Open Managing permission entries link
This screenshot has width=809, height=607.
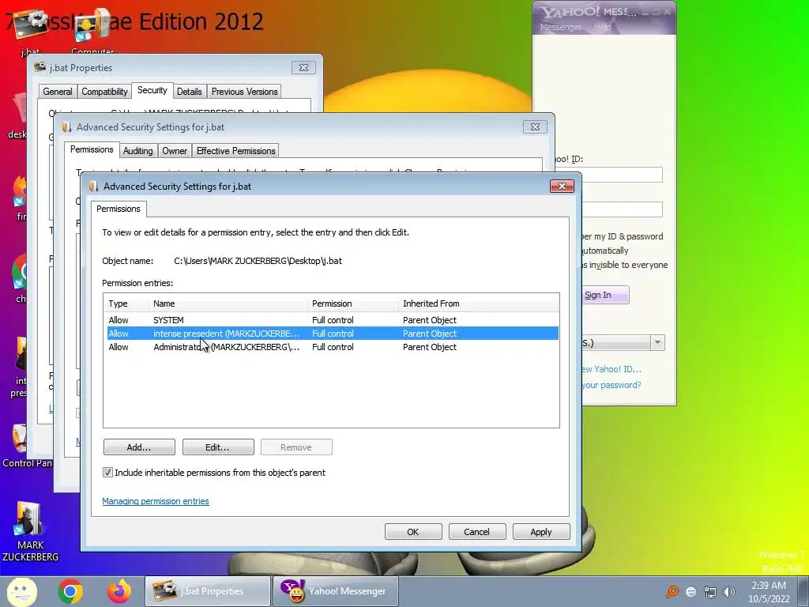pyautogui.click(x=156, y=501)
